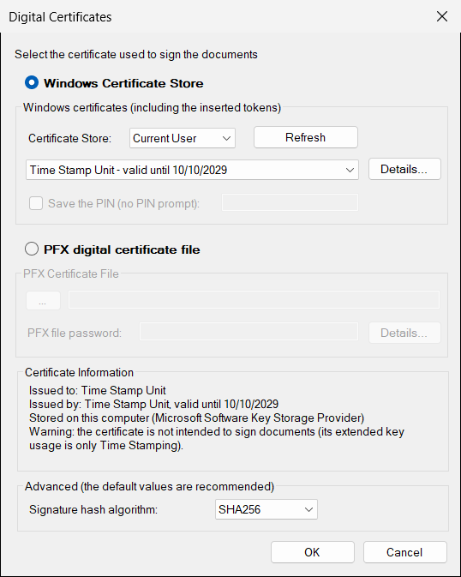Click the Refresh button
Image resolution: width=461 pixels, height=577 pixels.
(305, 138)
